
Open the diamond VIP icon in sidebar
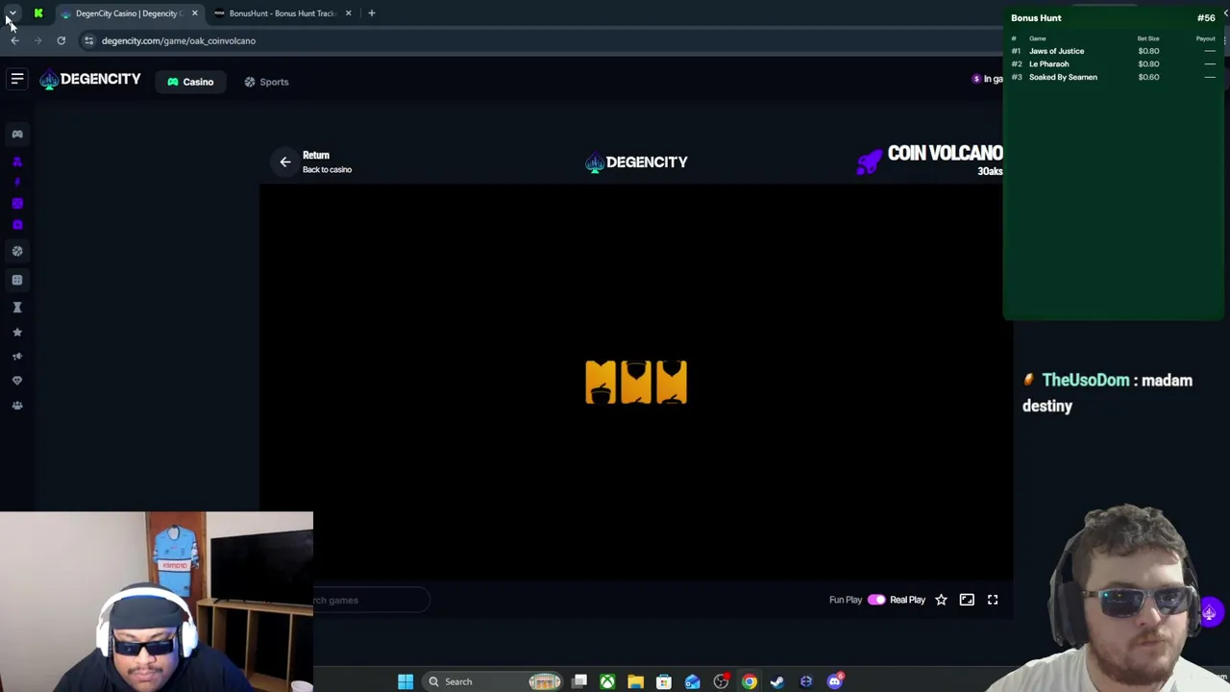(17, 381)
